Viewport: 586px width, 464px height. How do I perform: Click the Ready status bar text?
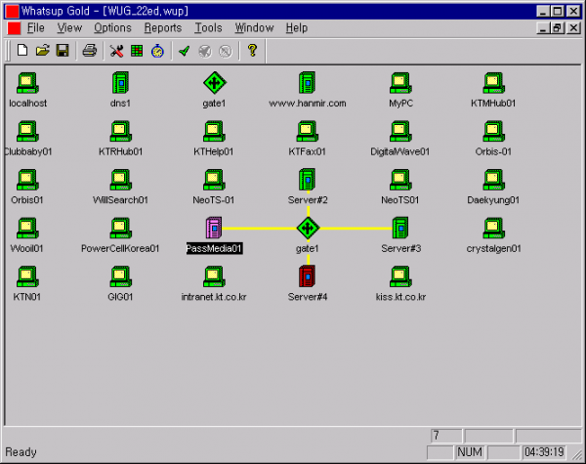[x=21, y=452]
